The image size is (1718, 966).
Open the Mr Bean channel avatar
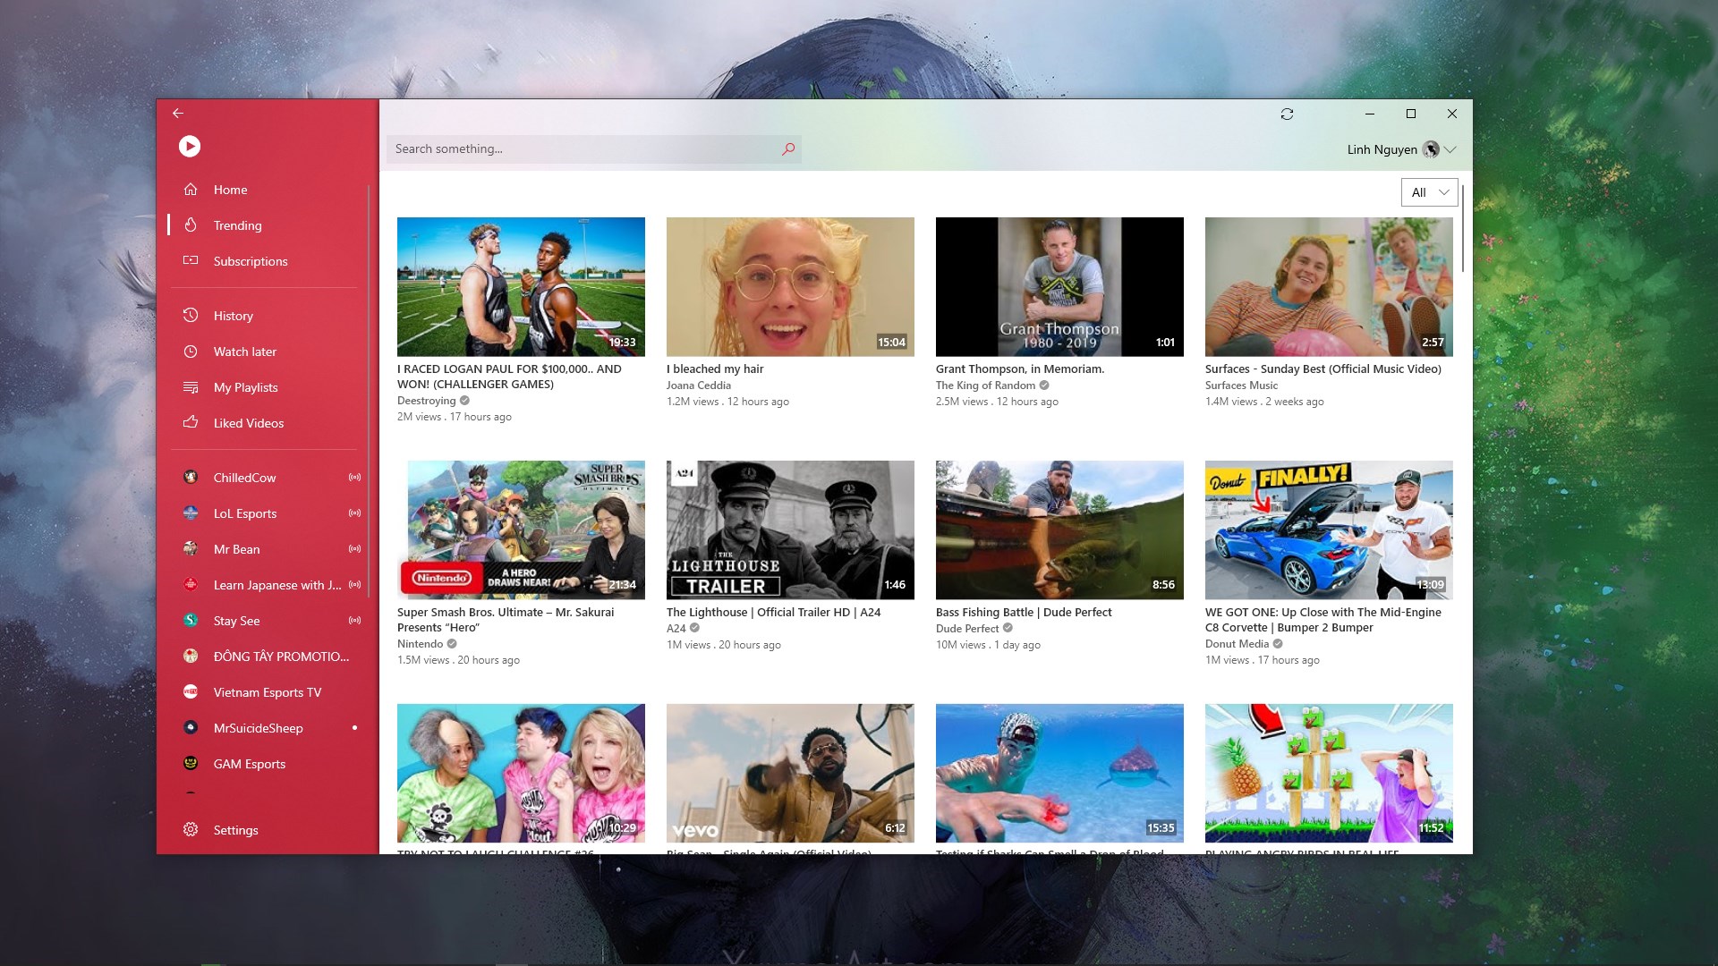pyautogui.click(x=190, y=548)
